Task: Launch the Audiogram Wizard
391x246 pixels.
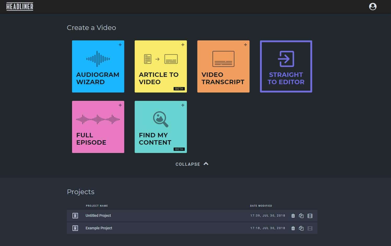Action: click(98, 66)
